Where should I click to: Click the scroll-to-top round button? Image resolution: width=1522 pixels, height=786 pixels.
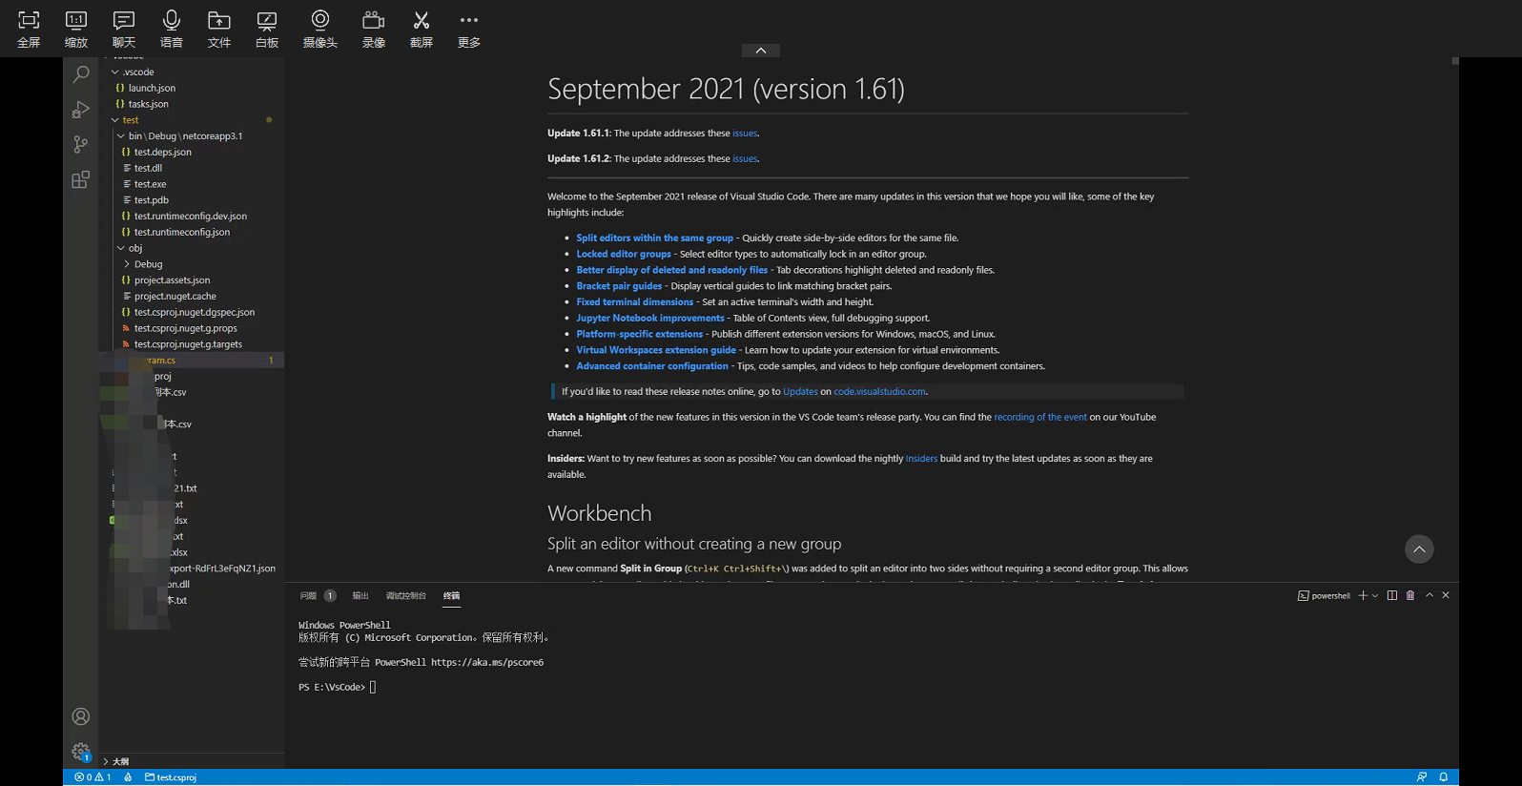(1419, 548)
